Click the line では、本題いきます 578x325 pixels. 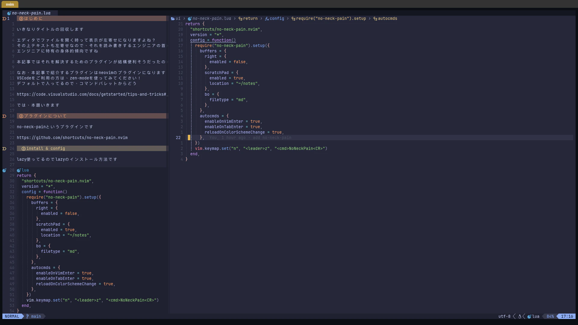tap(38, 105)
